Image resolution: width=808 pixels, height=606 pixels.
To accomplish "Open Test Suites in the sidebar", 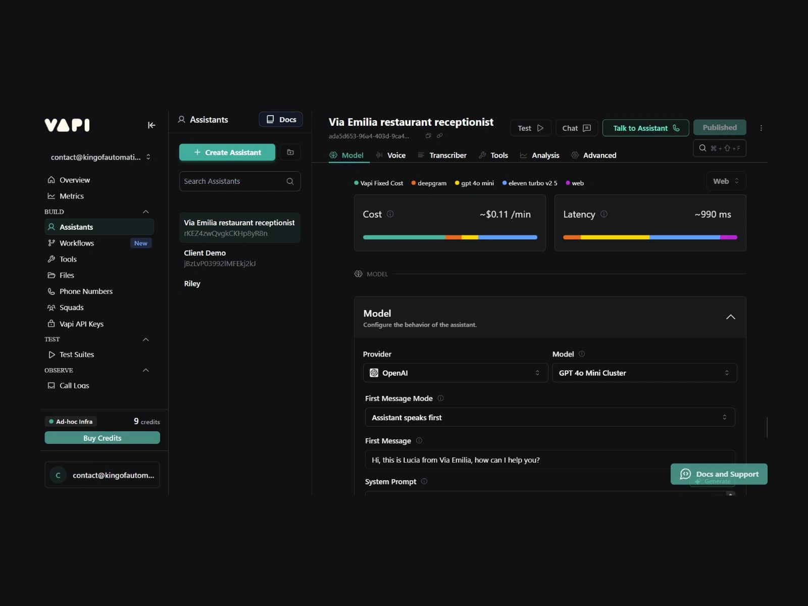I will [99, 355].
